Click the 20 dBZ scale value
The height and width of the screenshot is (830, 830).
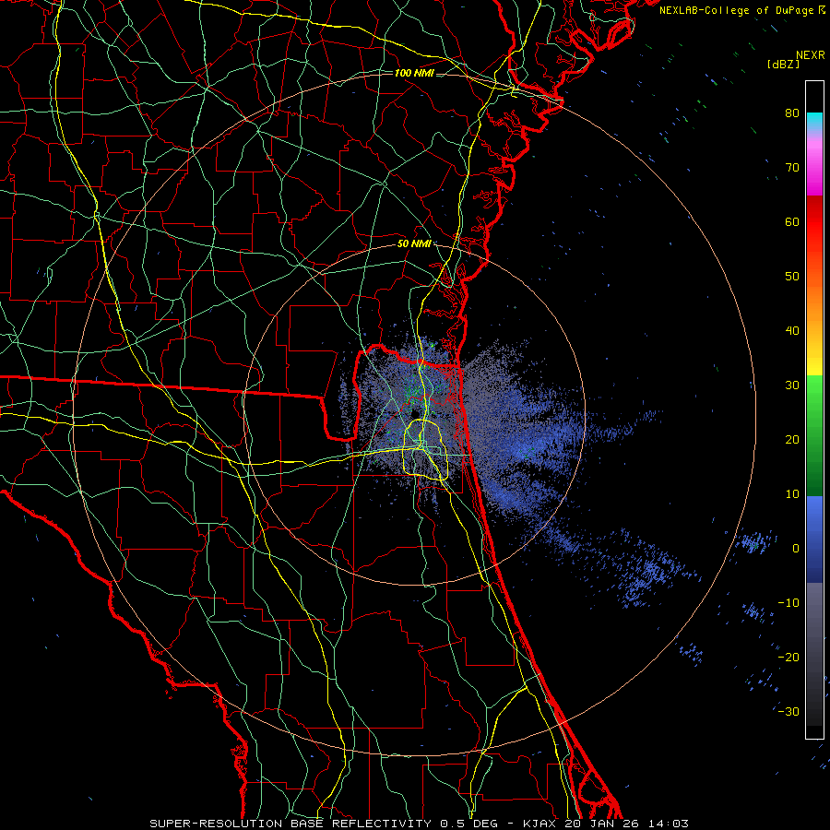point(792,439)
